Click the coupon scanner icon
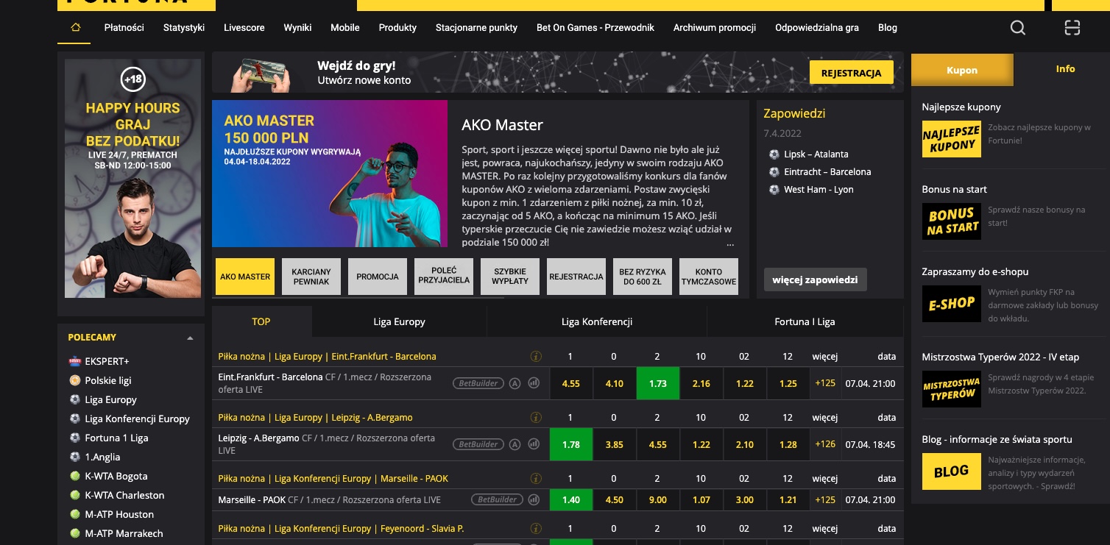This screenshot has height=545, width=1110. pyautogui.click(x=1072, y=28)
